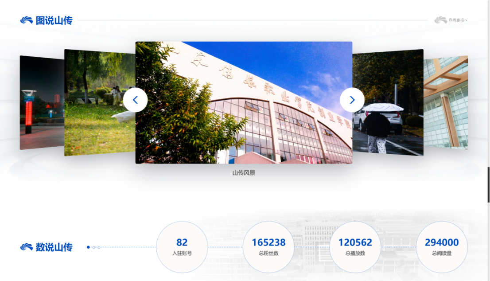This screenshot has height=281, width=490.
Task: Click the 数说山传 section heading
Action: click(x=54, y=247)
